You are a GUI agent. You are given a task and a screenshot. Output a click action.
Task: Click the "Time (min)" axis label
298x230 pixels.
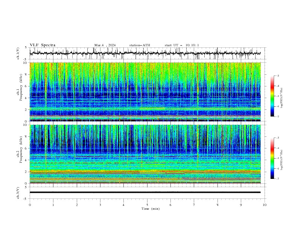point(151,209)
